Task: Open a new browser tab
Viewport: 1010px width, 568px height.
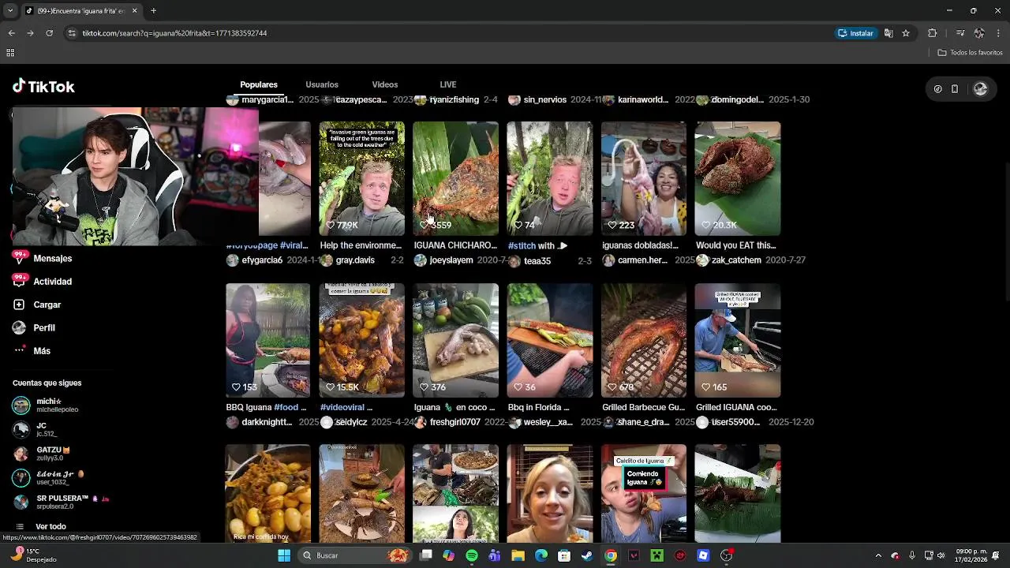Action: coord(153,11)
